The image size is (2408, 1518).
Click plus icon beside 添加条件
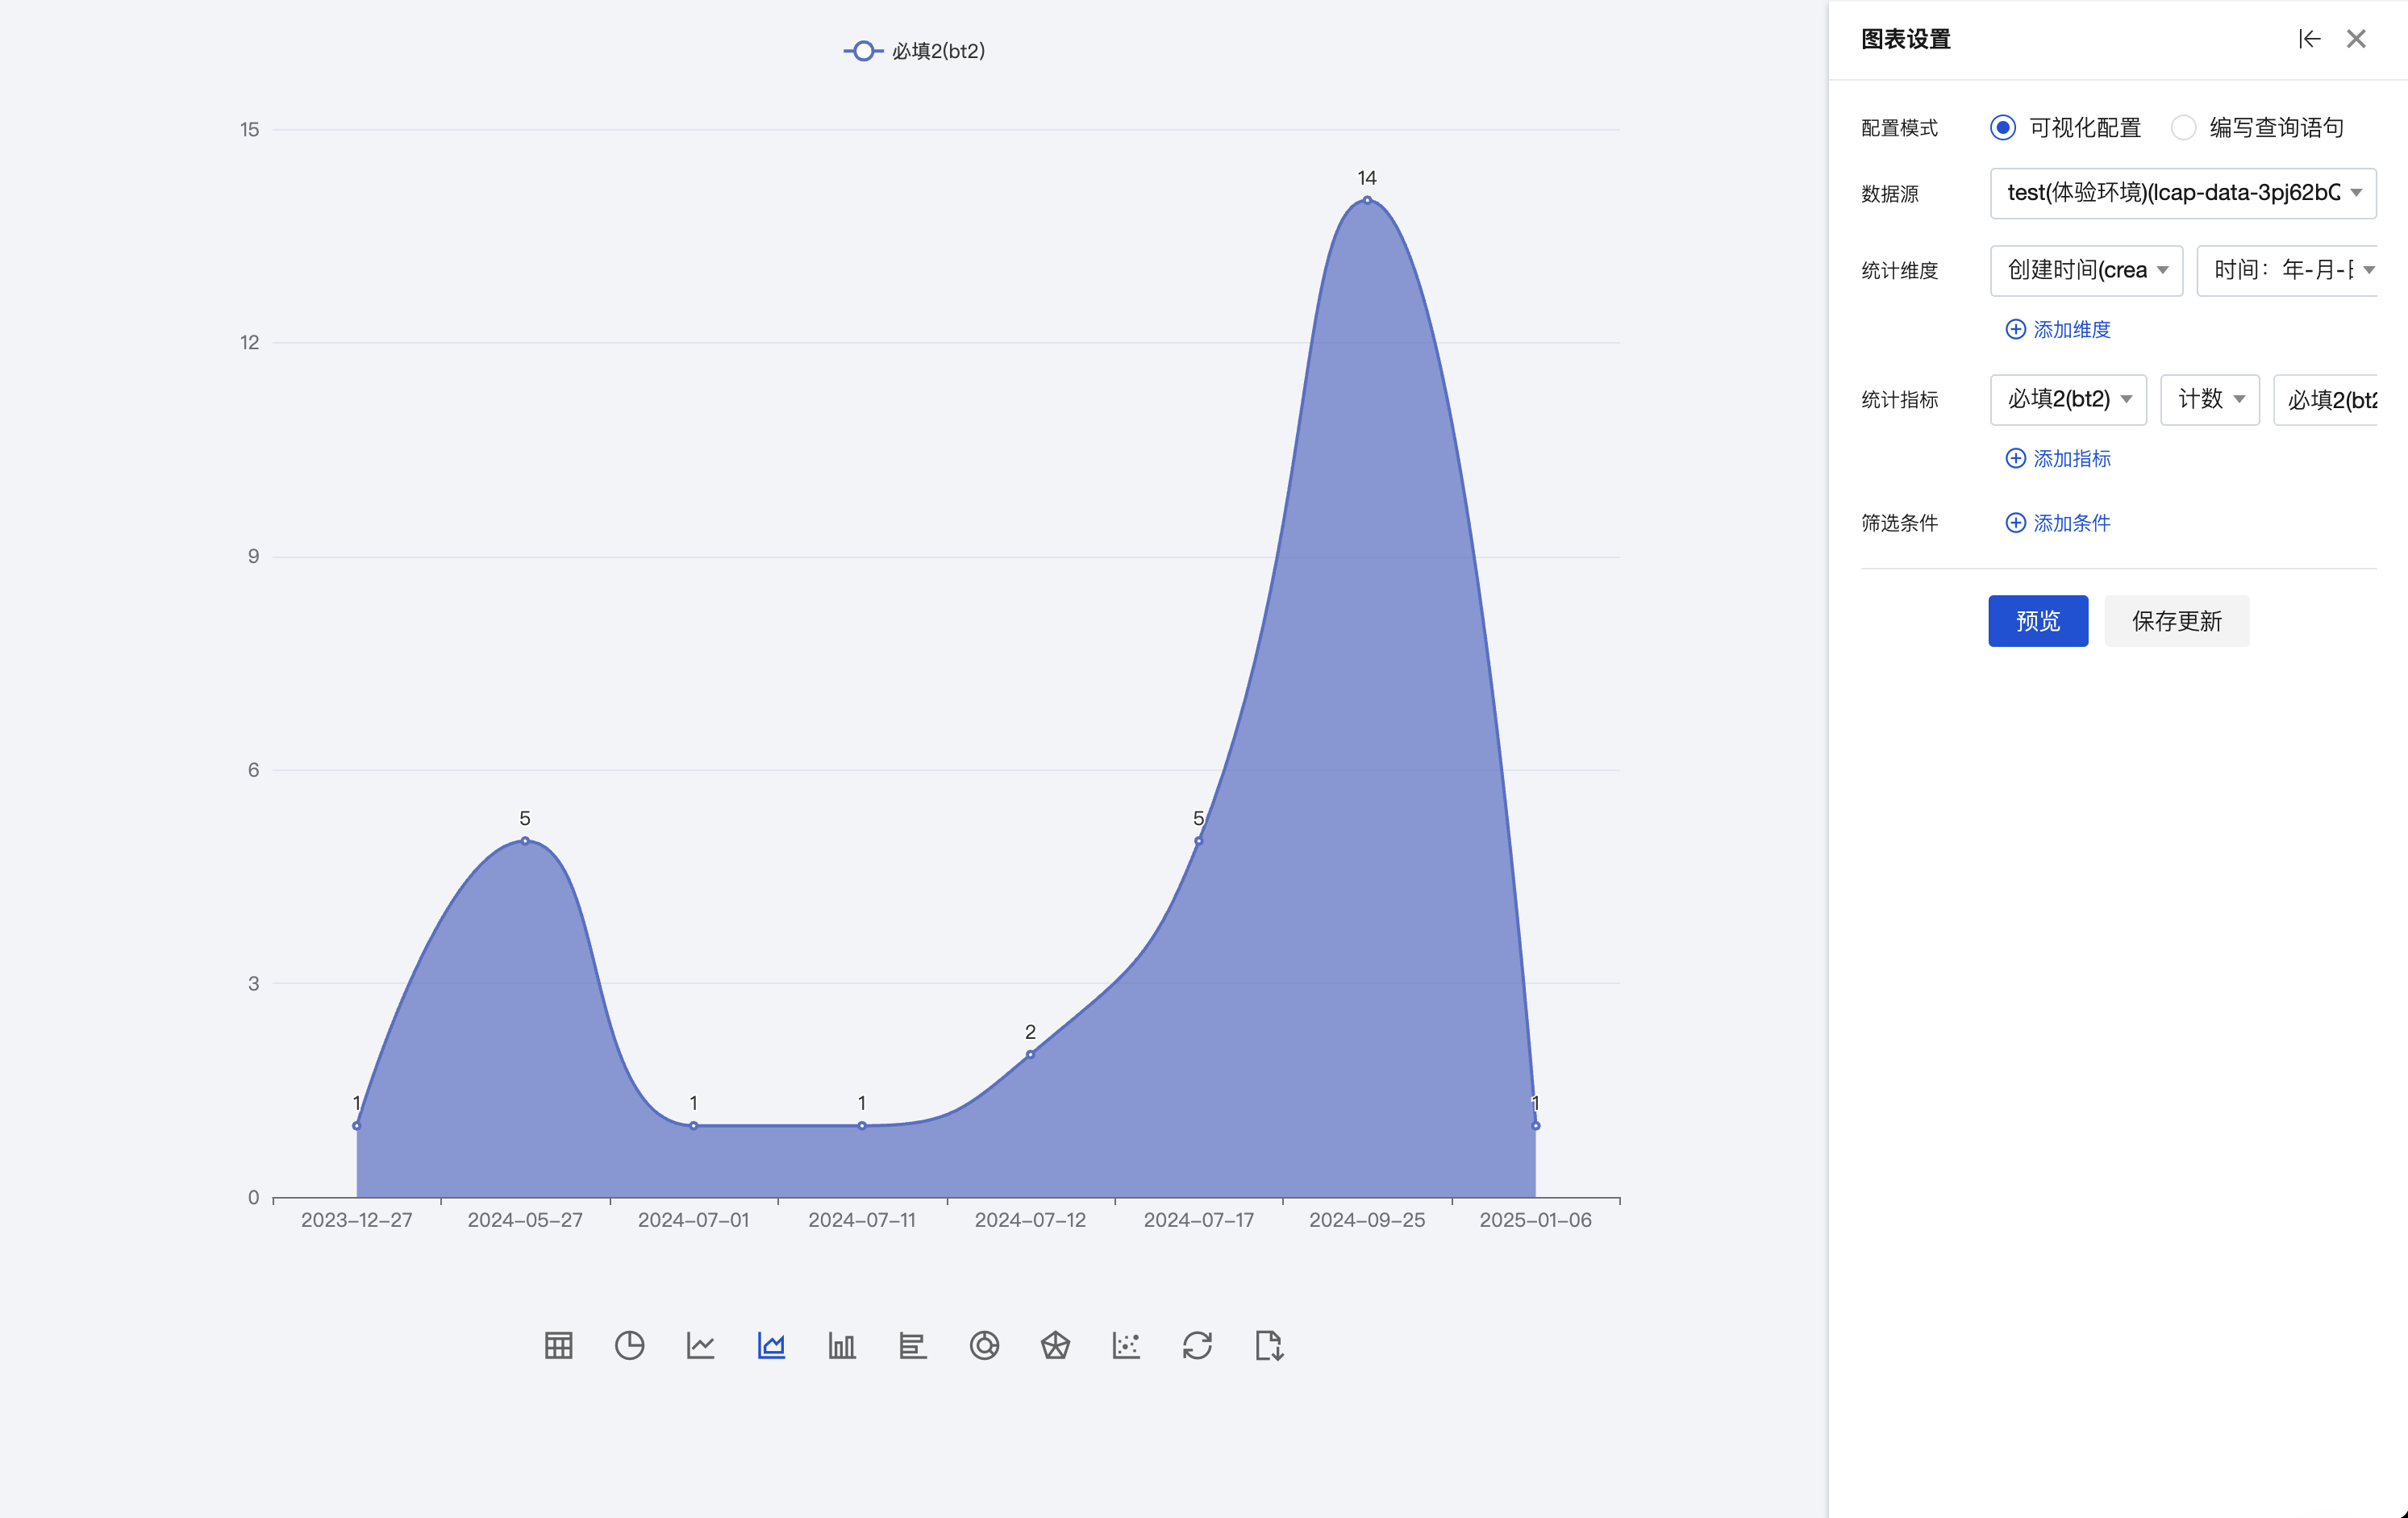(2016, 523)
